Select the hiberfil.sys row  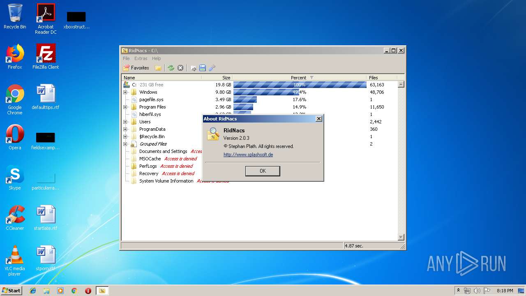click(x=260, y=114)
